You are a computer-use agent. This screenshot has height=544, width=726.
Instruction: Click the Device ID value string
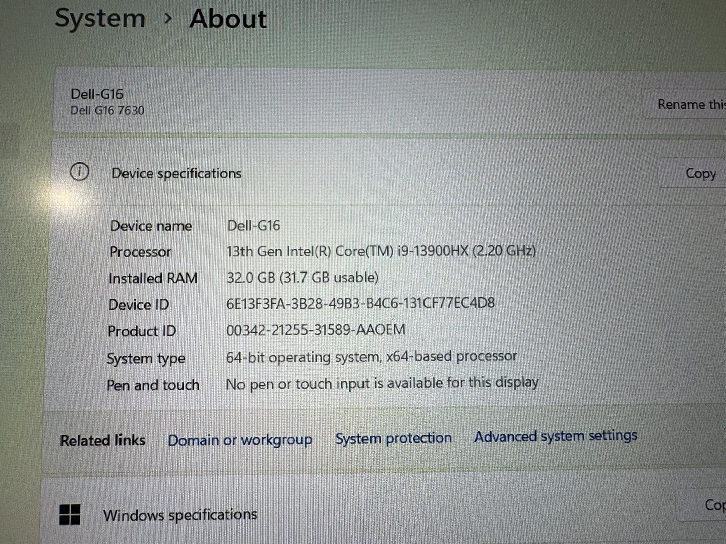[360, 303]
